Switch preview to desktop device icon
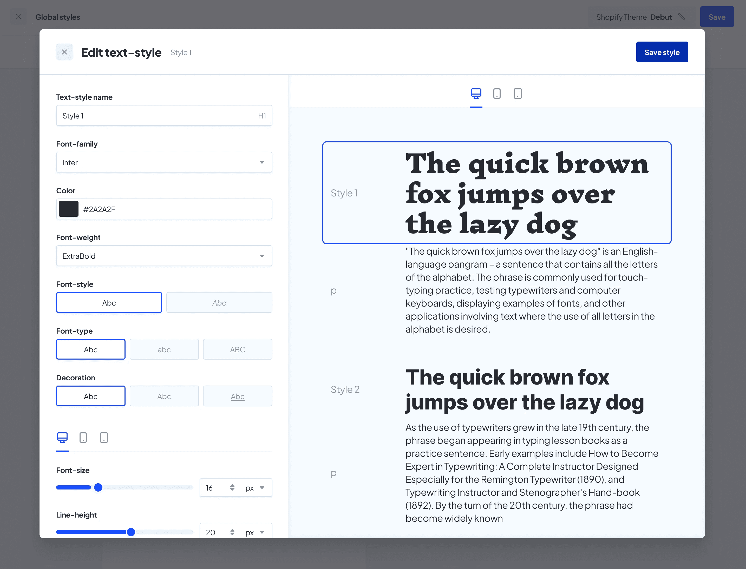The height and width of the screenshot is (569, 746). pos(476,94)
